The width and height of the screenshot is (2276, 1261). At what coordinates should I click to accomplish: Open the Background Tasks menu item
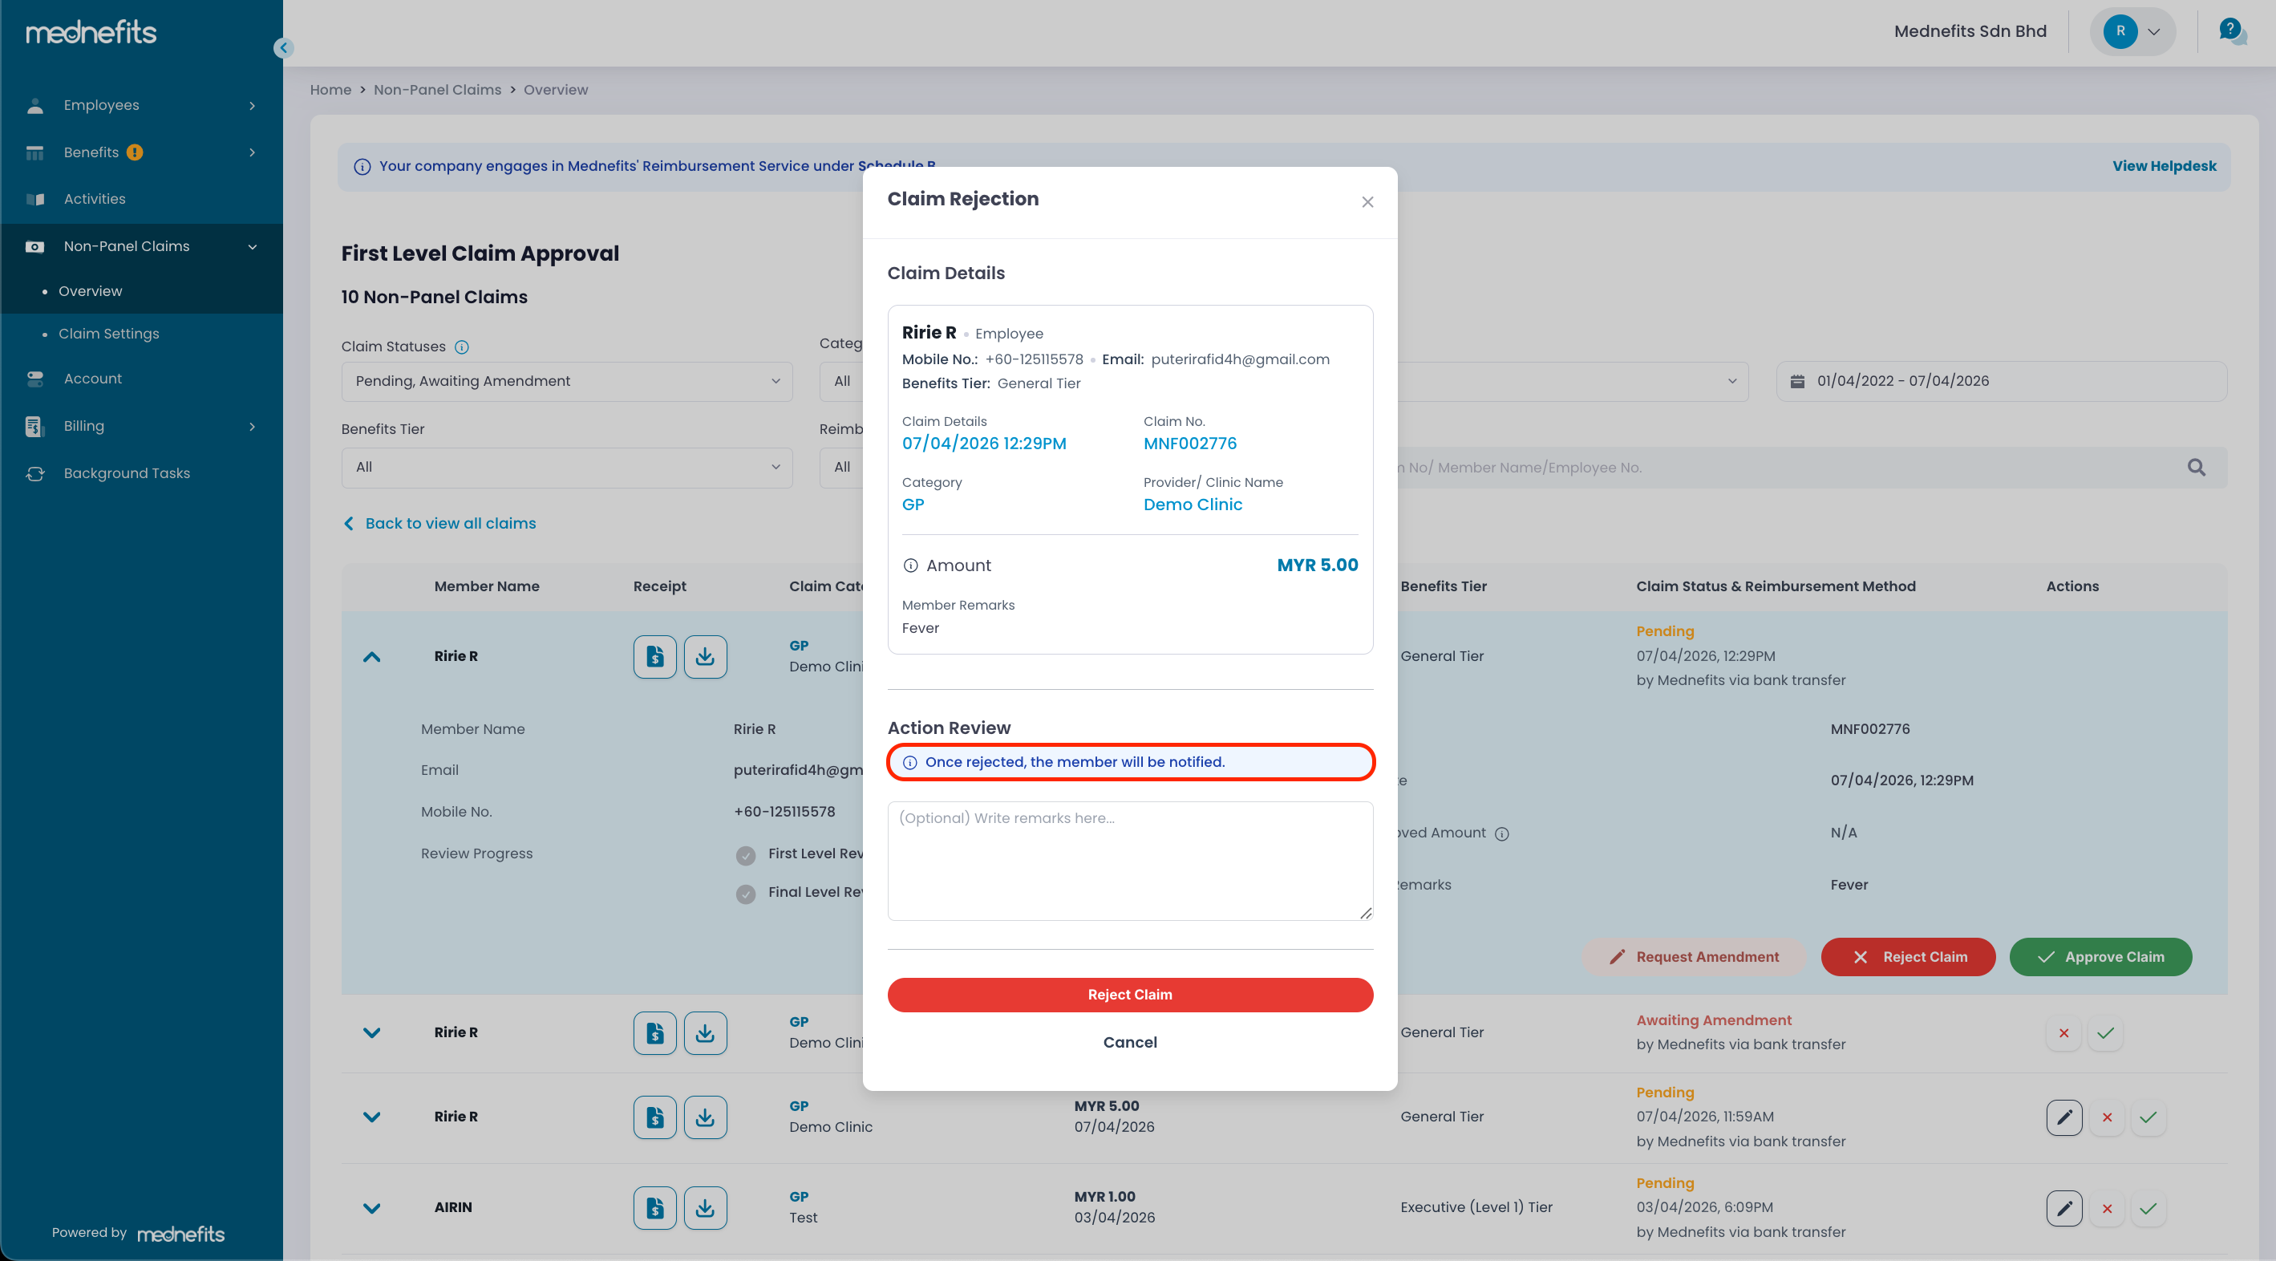pos(127,472)
